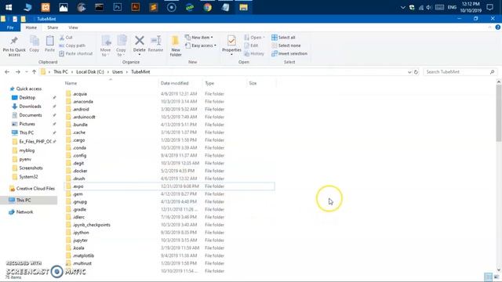Click History in the Open group
Screen dimensions: 502x282
(x=254, y=54)
